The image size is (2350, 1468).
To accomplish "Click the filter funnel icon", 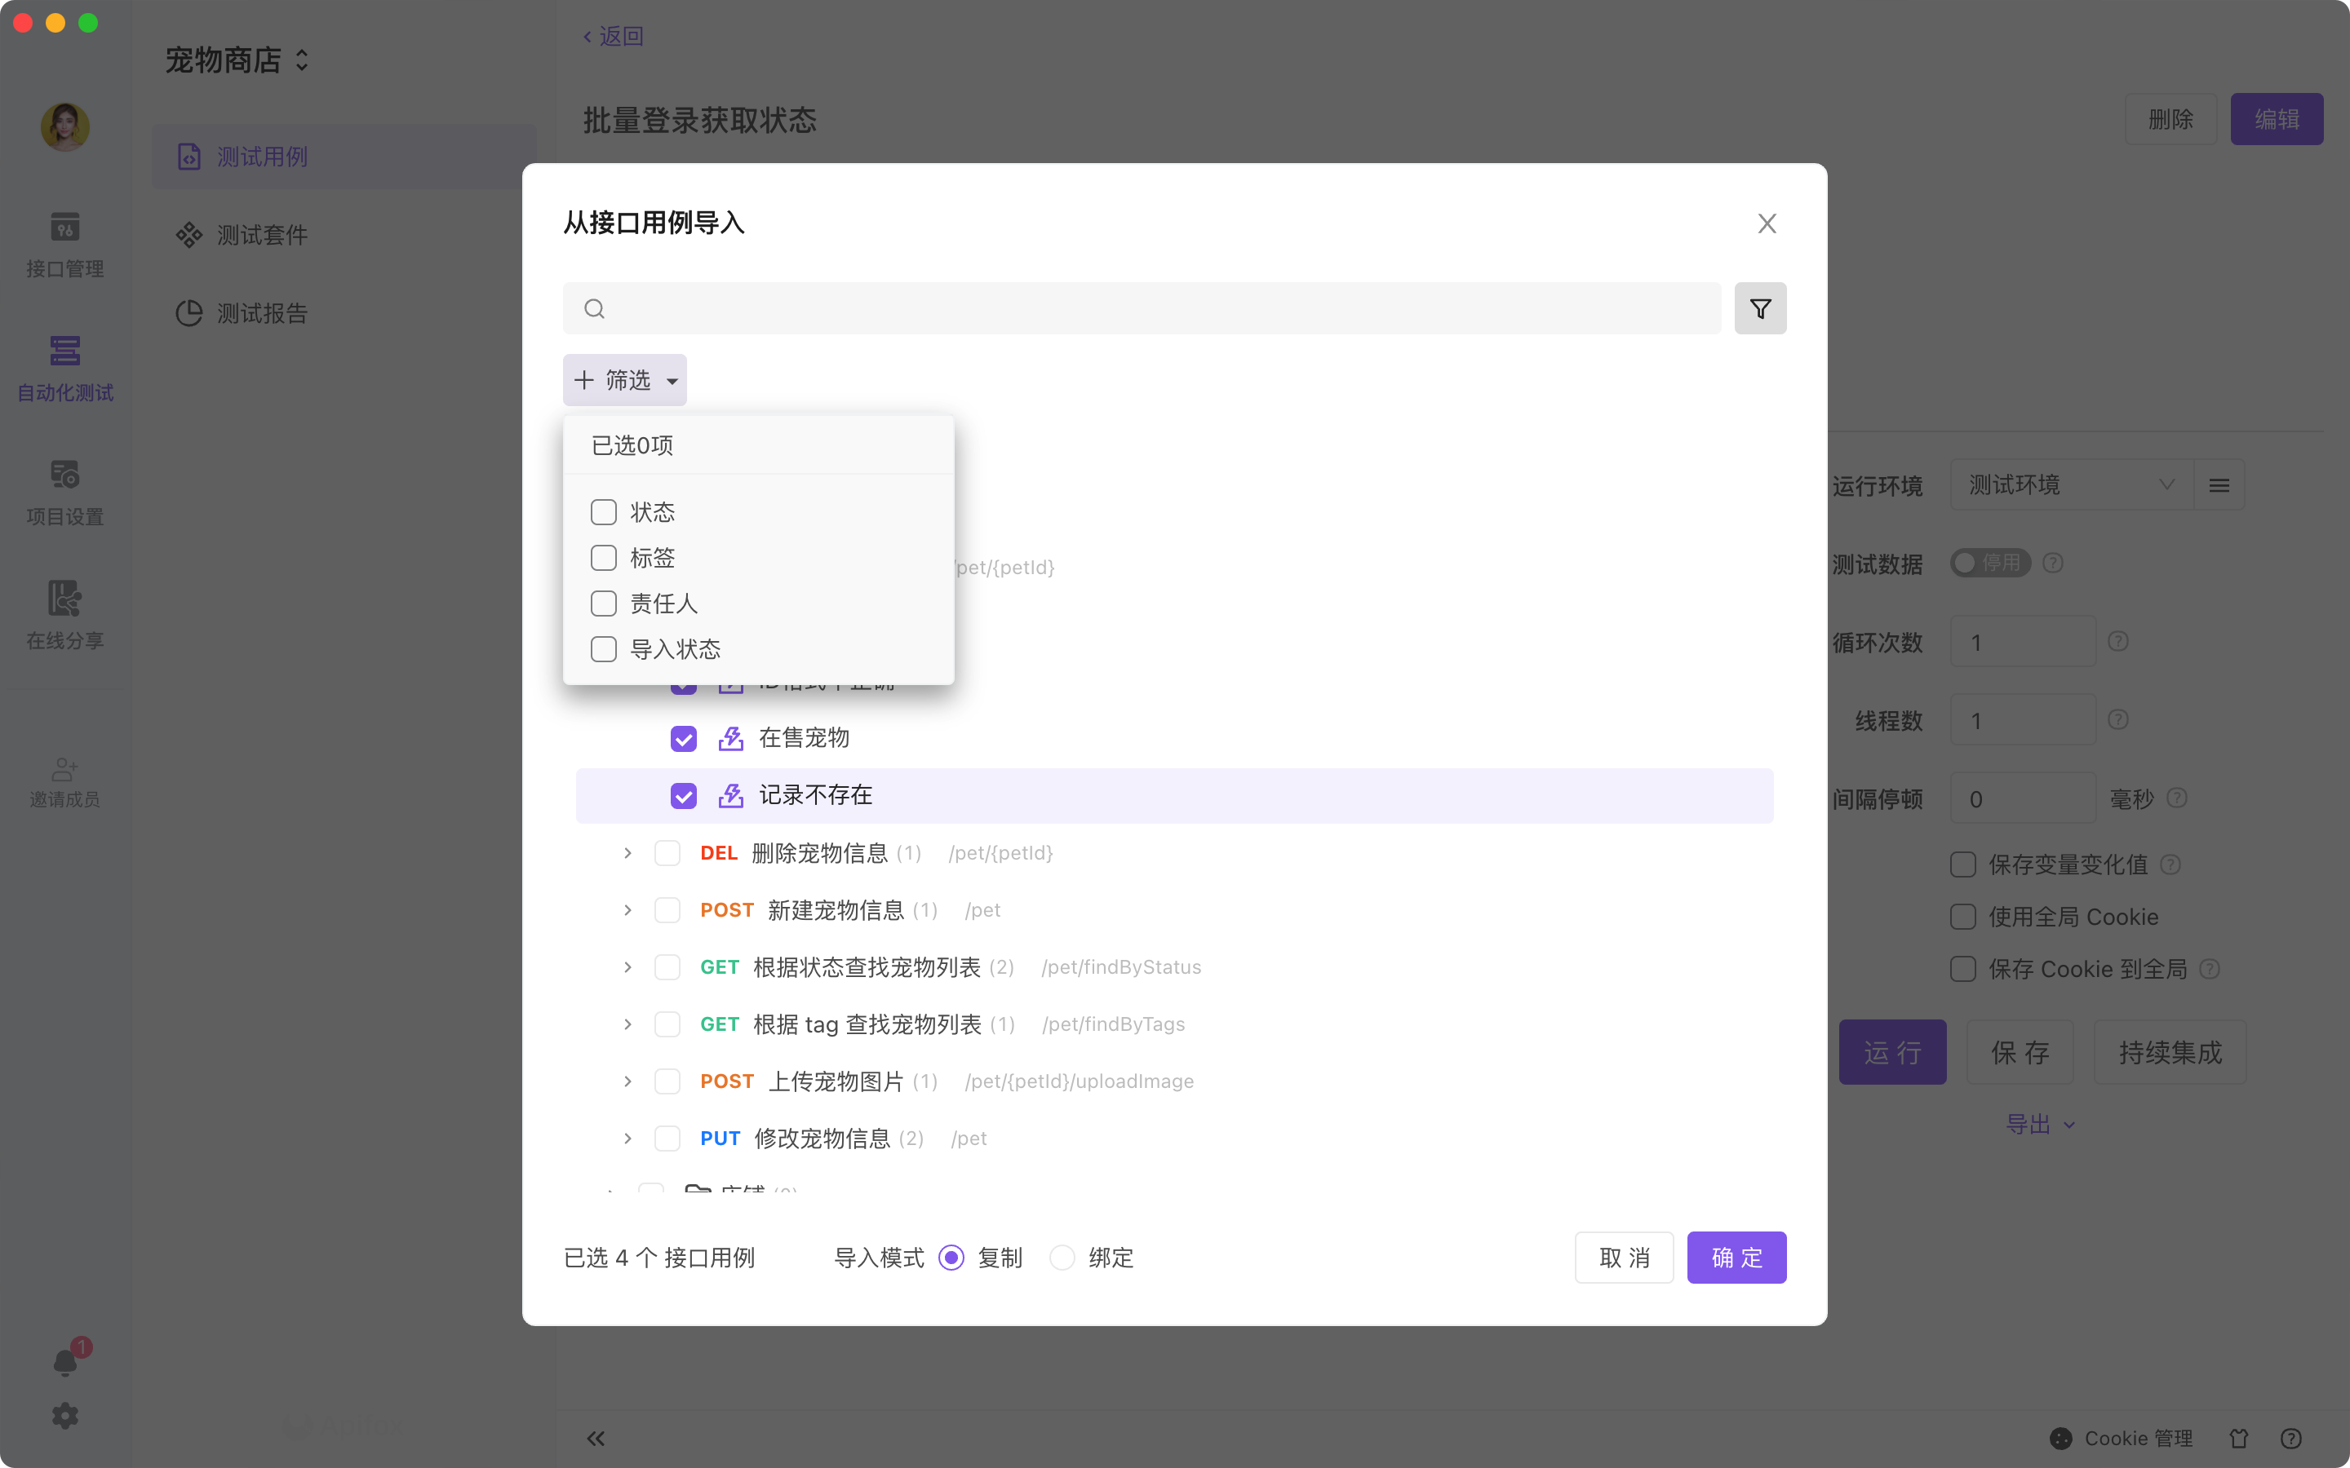I will click(1759, 309).
